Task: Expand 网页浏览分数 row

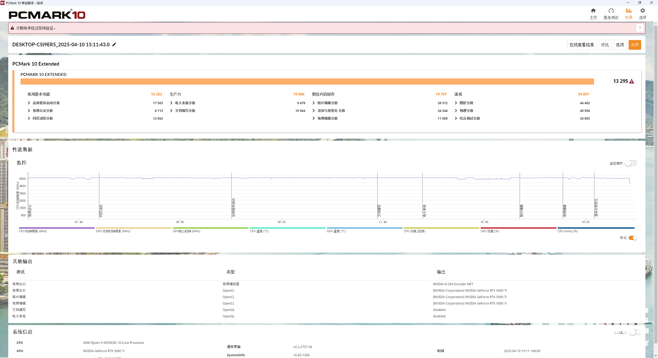Action: click(x=29, y=118)
